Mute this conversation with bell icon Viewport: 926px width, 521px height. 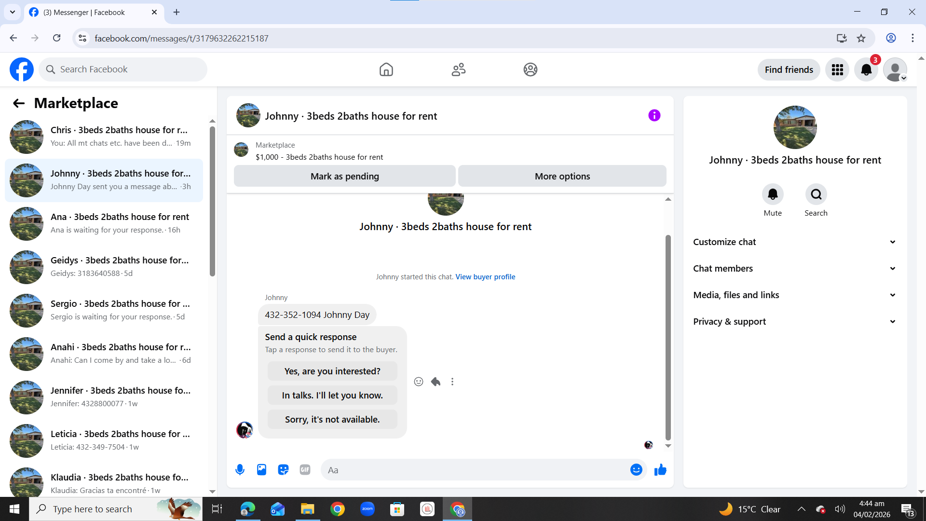[773, 194]
